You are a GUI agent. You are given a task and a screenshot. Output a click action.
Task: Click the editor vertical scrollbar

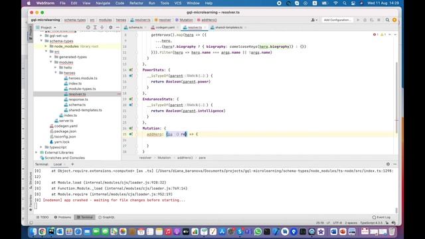click(396, 98)
